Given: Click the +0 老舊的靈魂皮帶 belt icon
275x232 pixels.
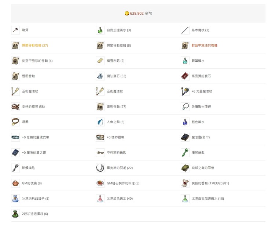Looking at the screenshot, I should pyautogui.click(x=15, y=137).
